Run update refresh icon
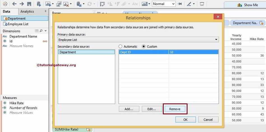 [90, 4]
